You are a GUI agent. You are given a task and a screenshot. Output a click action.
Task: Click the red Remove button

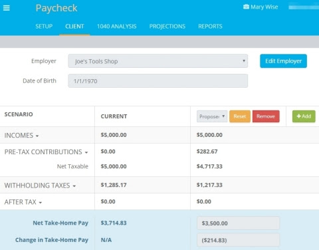pyautogui.click(x=266, y=116)
